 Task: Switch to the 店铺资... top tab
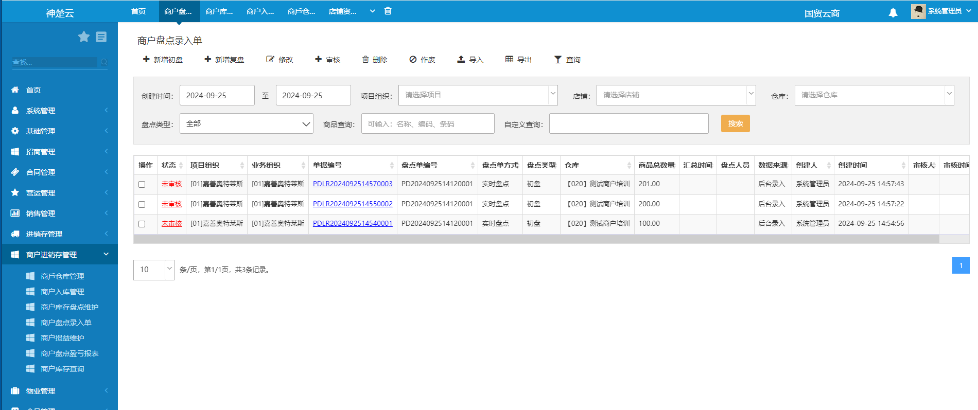pyautogui.click(x=343, y=11)
